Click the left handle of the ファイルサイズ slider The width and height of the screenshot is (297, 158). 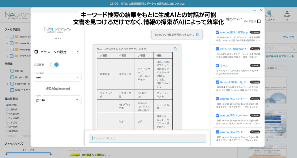6,154
